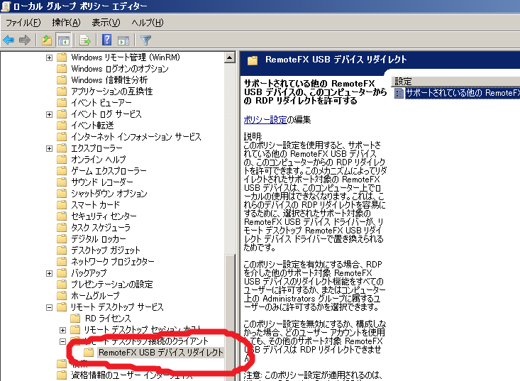Click the ポリシー設定 edit link
520x381 pixels.
tap(265, 120)
